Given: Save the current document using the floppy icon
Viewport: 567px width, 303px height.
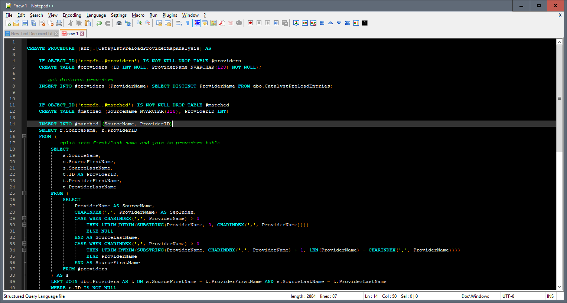Looking at the screenshot, I should tap(25, 23).
